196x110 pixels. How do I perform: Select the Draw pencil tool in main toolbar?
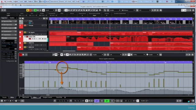click(x=71, y=10)
